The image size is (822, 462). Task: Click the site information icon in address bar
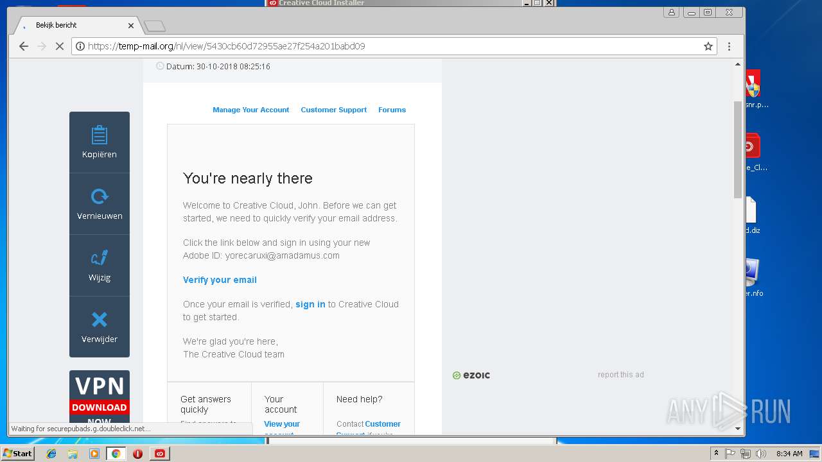pos(80,46)
